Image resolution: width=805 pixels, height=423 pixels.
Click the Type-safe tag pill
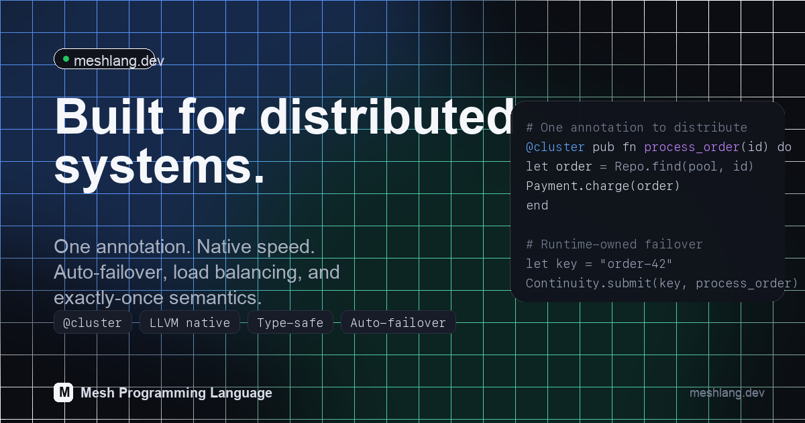[x=290, y=323]
